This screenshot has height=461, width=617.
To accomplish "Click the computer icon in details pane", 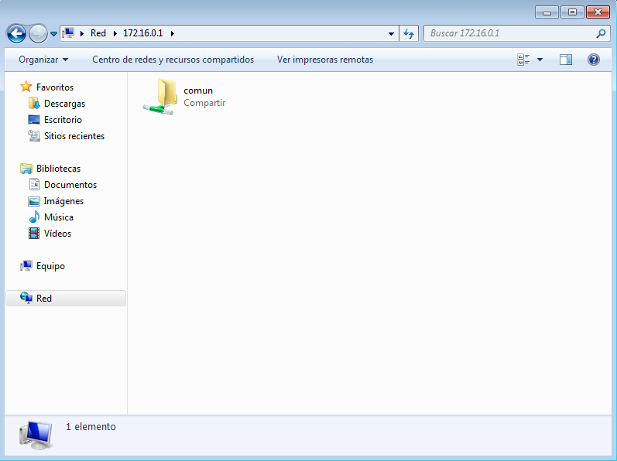I will click(x=36, y=435).
